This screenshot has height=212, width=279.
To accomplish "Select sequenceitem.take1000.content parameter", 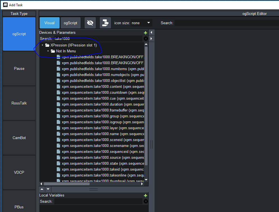I will (x=103, y=86).
